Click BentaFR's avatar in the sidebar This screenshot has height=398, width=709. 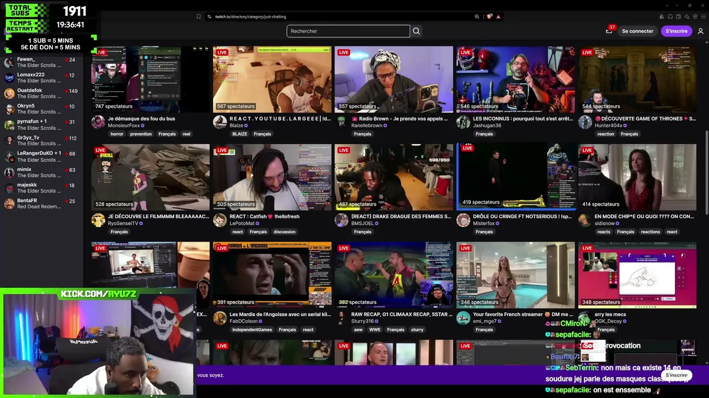click(9, 203)
